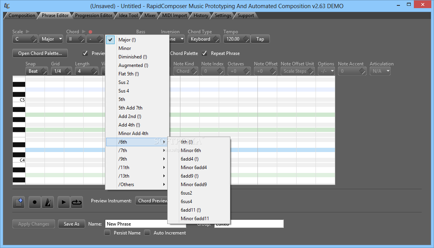Open the Mixer tab

pos(150,15)
